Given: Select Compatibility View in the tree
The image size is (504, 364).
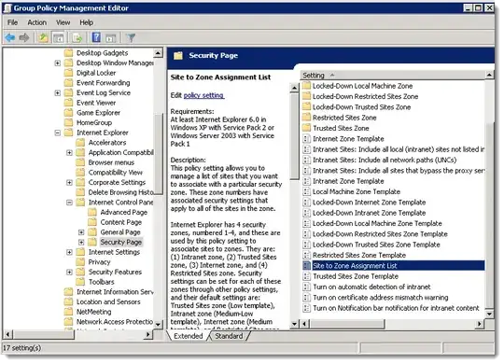Looking at the screenshot, I should click(116, 173).
